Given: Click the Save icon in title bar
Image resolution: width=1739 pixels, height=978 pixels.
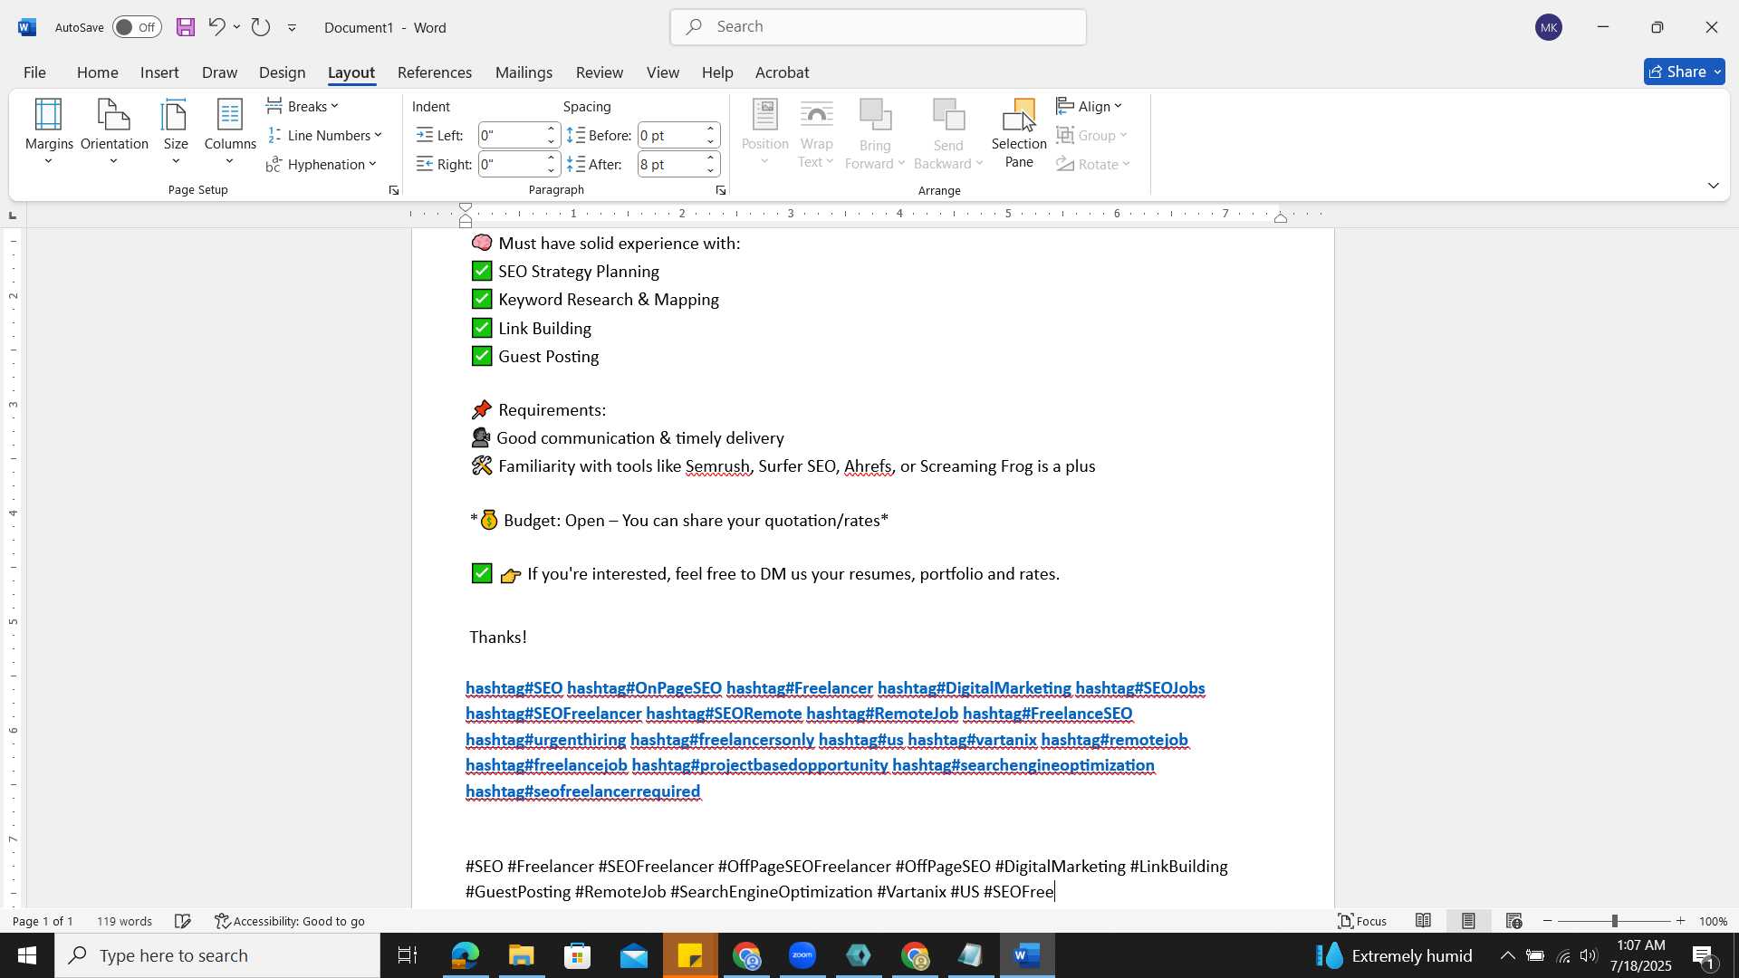Looking at the screenshot, I should click(x=186, y=27).
